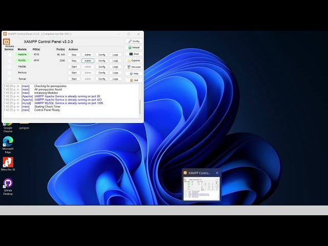The height and width of the screenshot is (246, 328).
Task: Click the log area vertical scrollbar
Action: pos(140,107)
